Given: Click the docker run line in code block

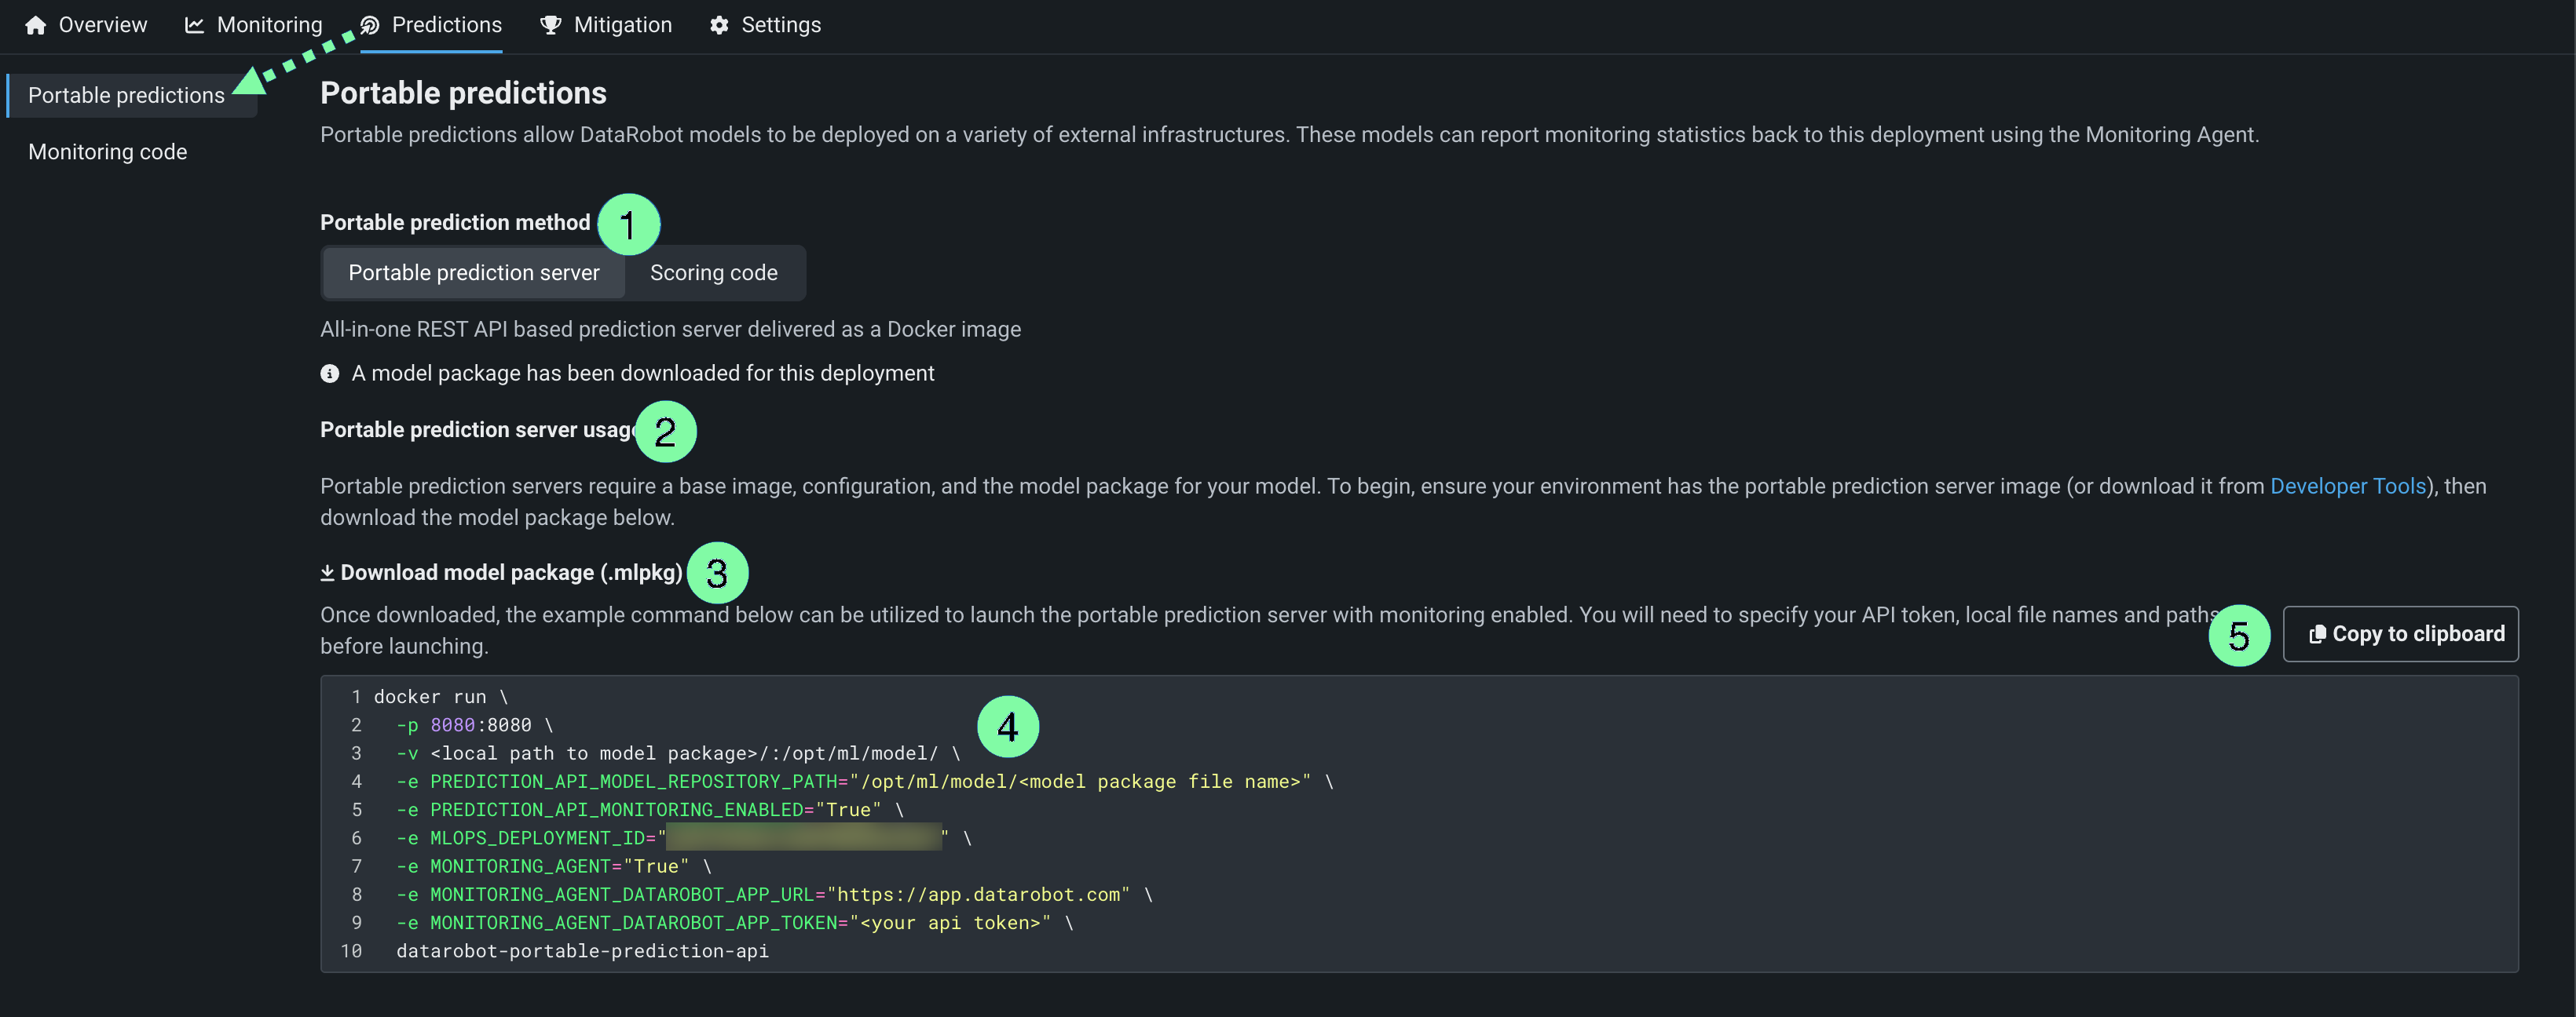Looking at the screenshot, I should point(441,696).
